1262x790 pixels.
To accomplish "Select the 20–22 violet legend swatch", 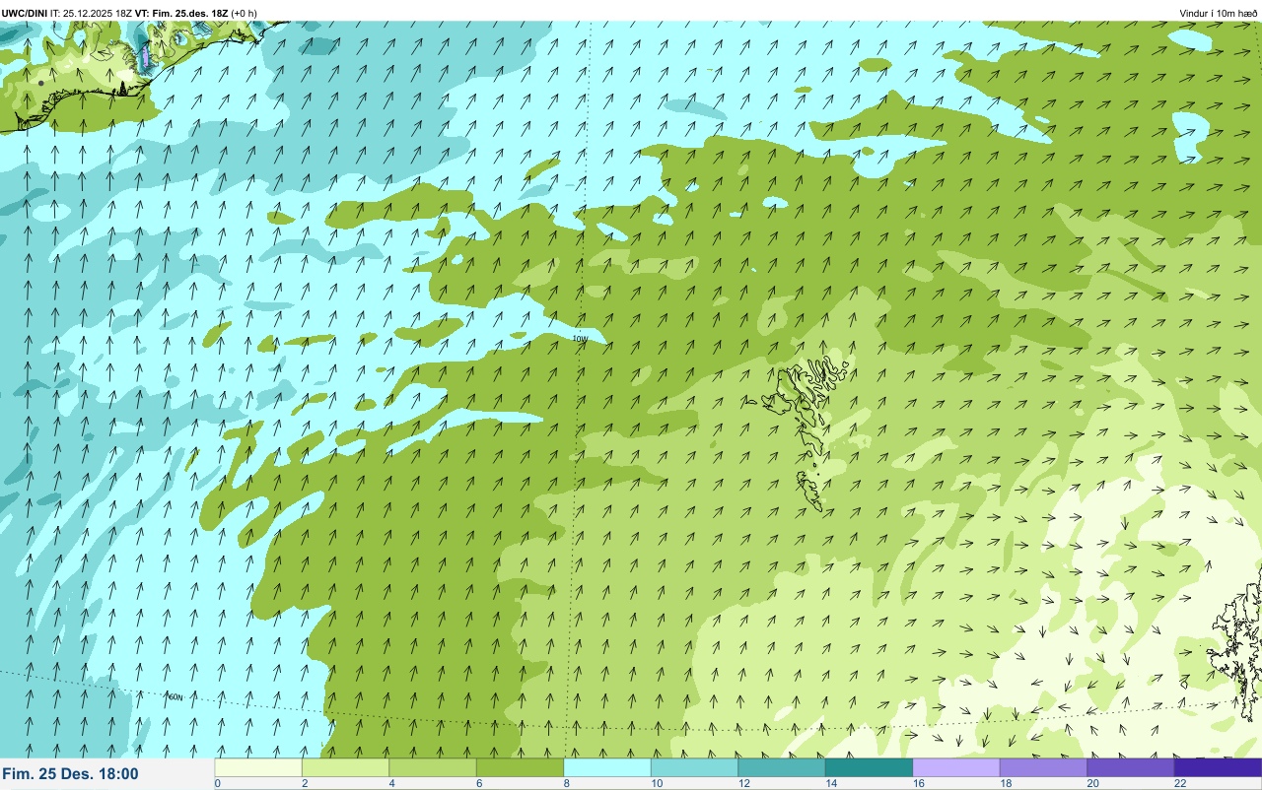I will point(1131,767).
